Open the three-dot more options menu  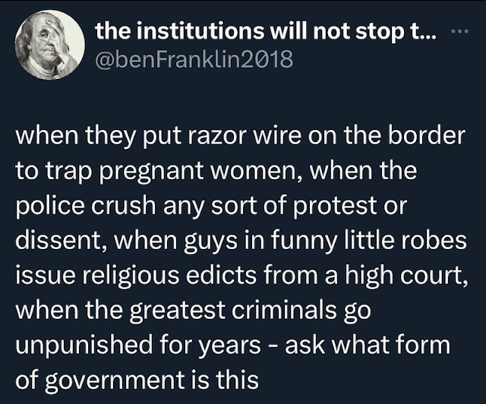tap(461, 31)
